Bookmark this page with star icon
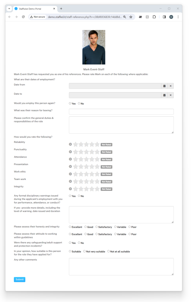This screenshot has height=302, width=191. coord(131,17)
